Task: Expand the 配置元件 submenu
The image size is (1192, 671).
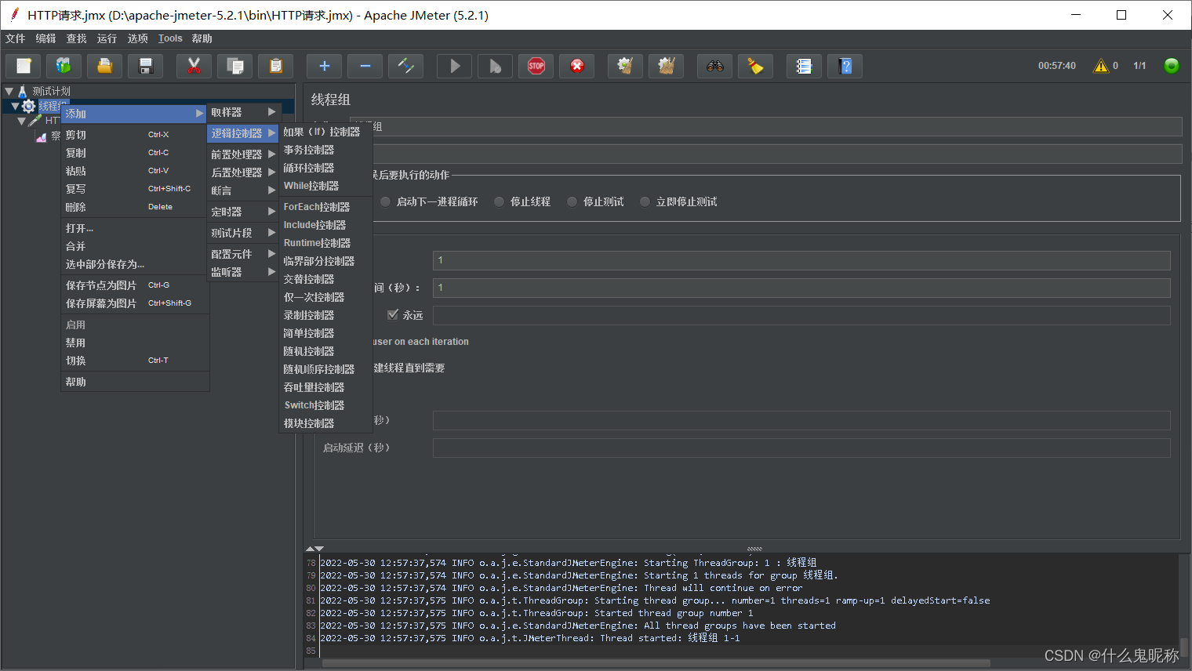Action: tap(244, 254)
